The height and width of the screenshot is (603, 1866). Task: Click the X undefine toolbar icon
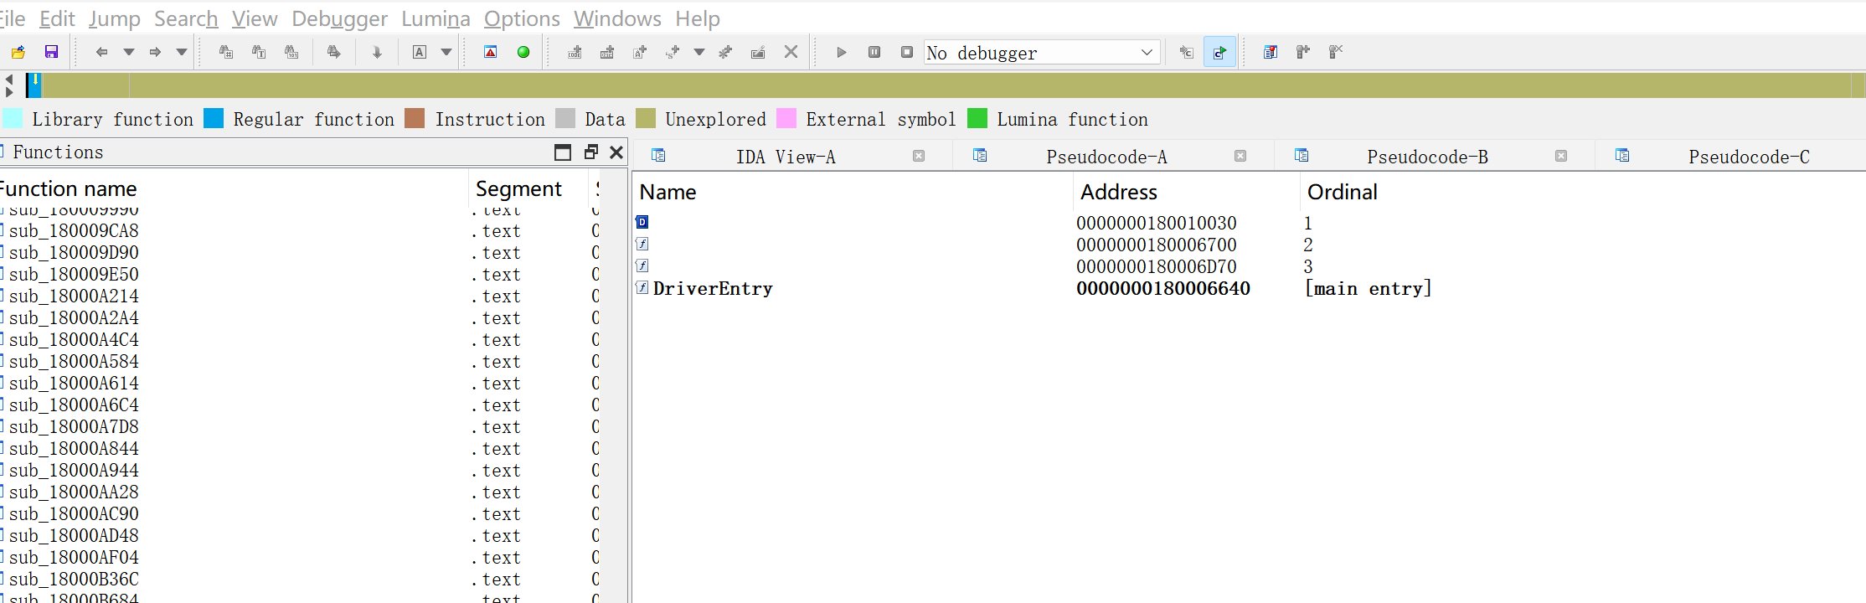pos(791,52)
